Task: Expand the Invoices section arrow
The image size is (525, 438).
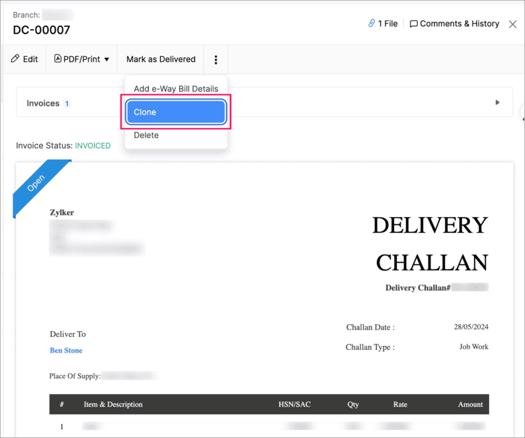Action: [x=497, y=103]
